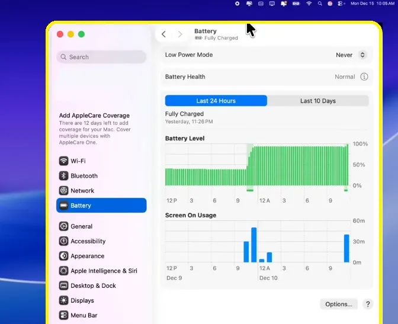This screenshot has width=398, height=324.
Task: Click the "Fully Charged" Yesterday status text
Action: (189, 117)
